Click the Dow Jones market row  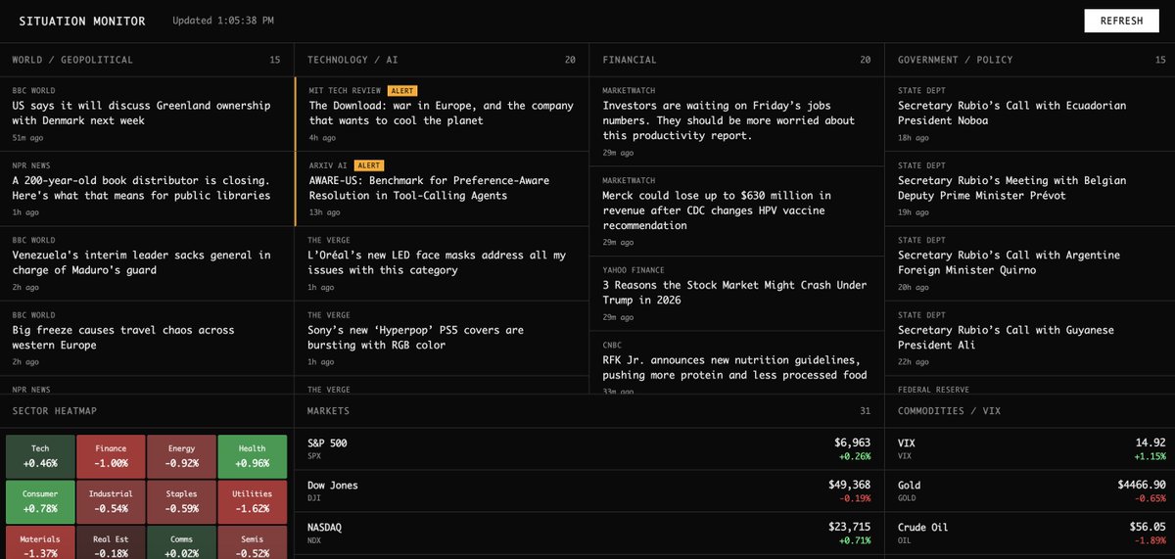(x=588, y=491)
